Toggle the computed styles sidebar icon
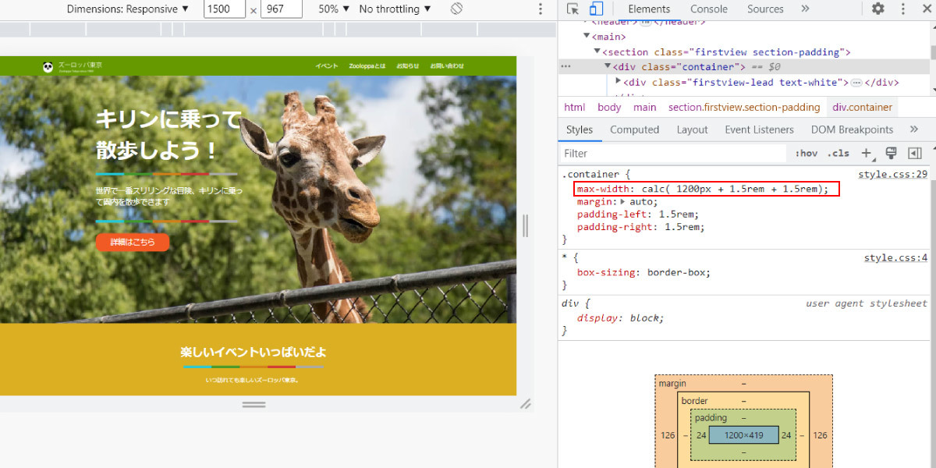Viewport: 936px width, 468px height. pyautogui.click(x=915, y=153)
